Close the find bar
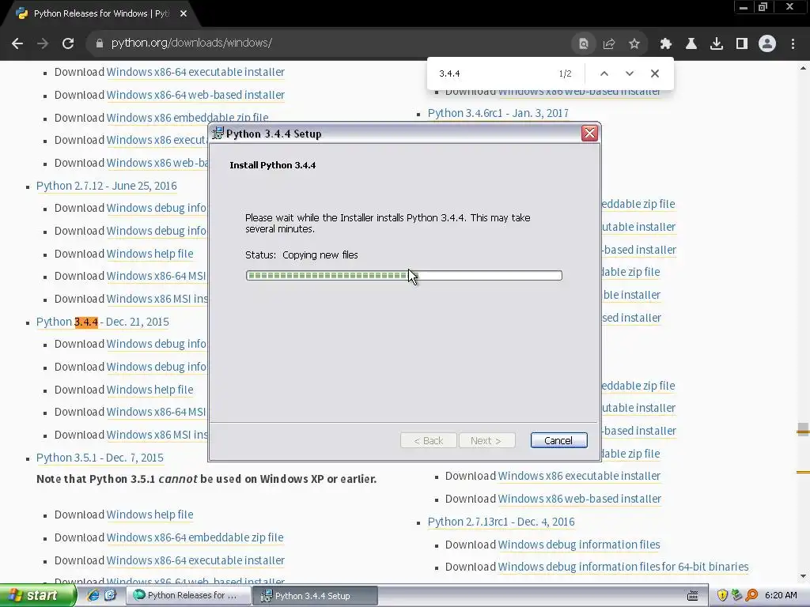The height and width of the screenshot is (607, 810). coord(655,74)
